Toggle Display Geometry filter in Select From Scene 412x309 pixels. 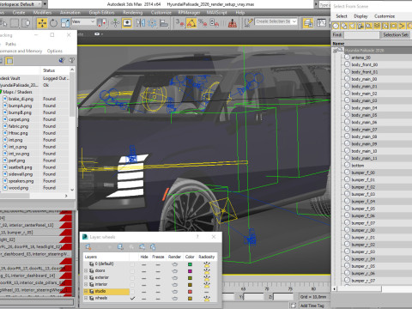336,26
